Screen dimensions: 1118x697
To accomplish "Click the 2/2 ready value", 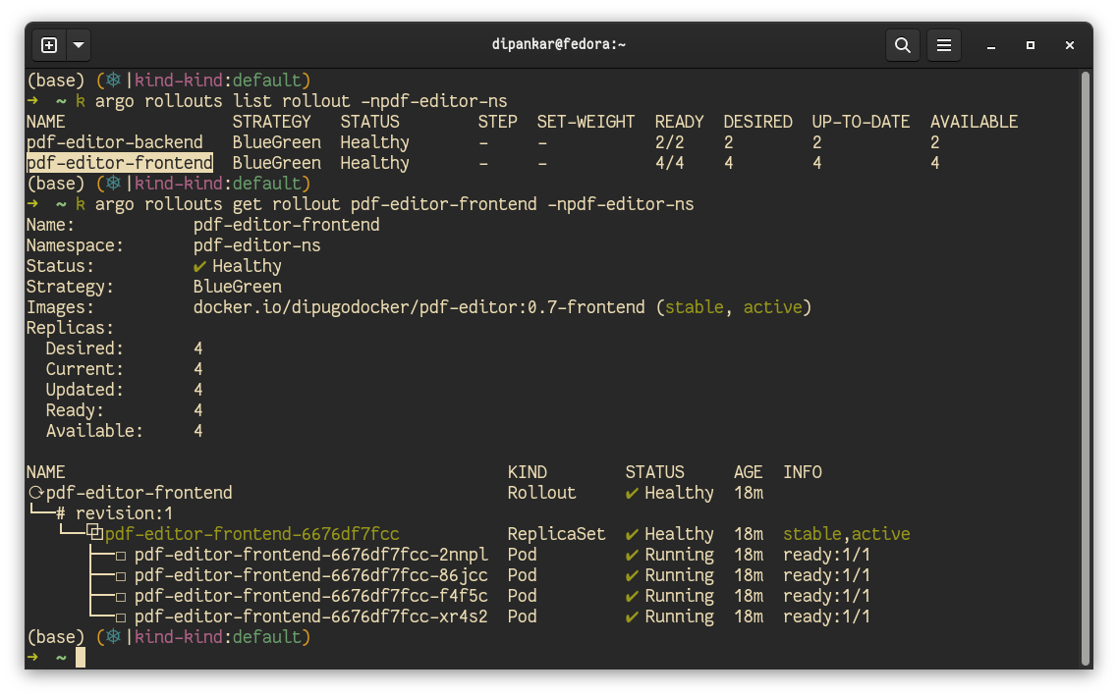I will click(669, 142).
